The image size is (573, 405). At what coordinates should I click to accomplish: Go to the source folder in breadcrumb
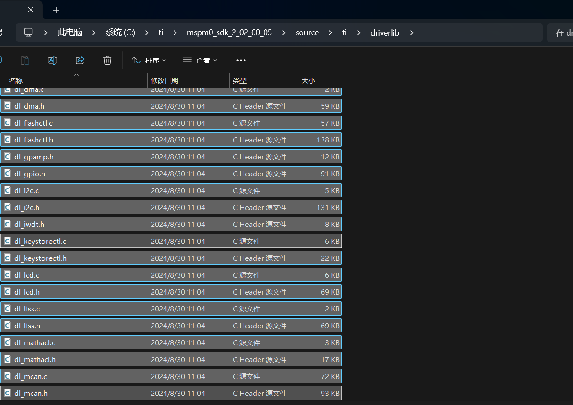307,32
